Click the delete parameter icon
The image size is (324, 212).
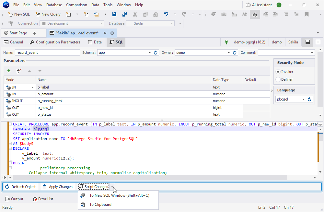click(19, 71)
